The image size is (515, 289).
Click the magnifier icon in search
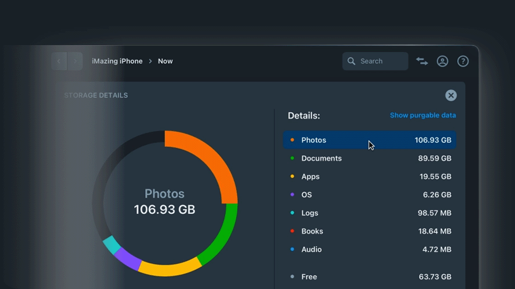click(351, 61)
